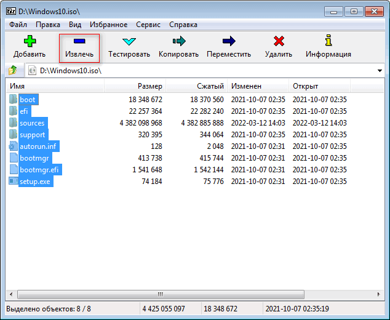The height and width of the screenshot is (320, 390).
Task: Click the blue minus Извлечь icon
Action: [79, 41]
